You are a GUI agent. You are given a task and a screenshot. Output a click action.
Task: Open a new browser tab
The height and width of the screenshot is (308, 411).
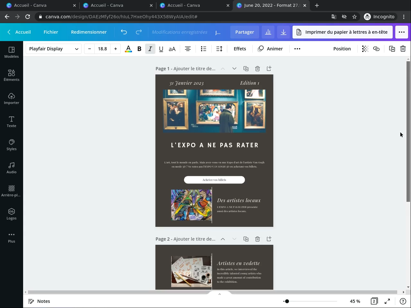click(x=317, y=5)
